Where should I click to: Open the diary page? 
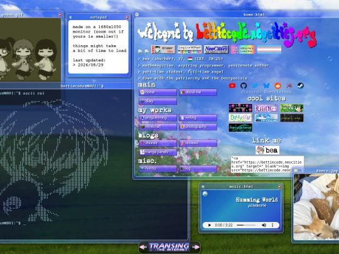tap(158, 101)
